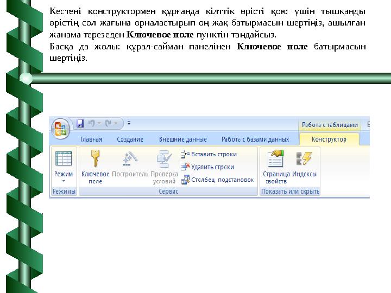Click the Redo arrow icon
391x293 pixels.
109,123
